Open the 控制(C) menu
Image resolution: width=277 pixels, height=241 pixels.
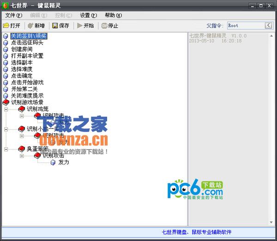[64, 16]
